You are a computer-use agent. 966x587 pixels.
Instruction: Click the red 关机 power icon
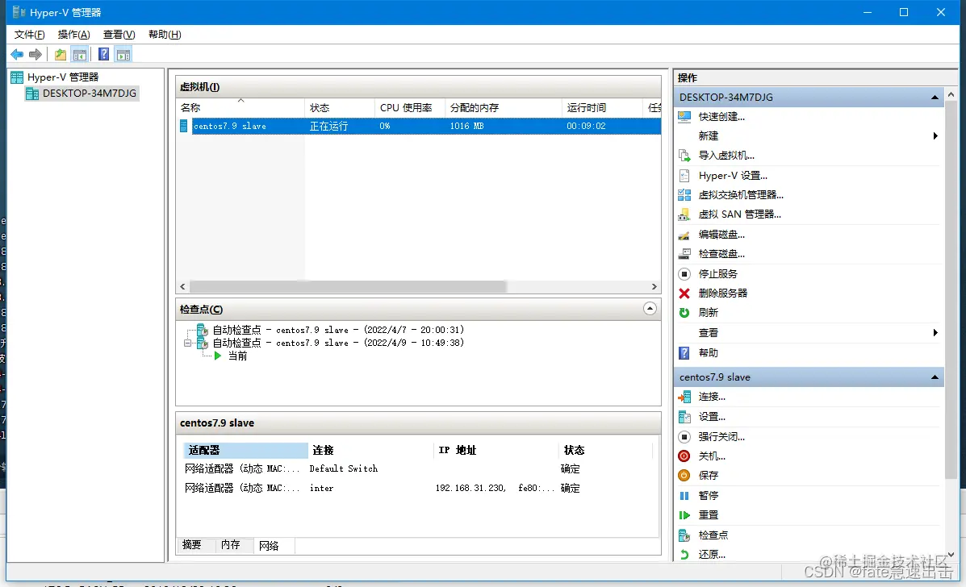click(x=684, y=456)
